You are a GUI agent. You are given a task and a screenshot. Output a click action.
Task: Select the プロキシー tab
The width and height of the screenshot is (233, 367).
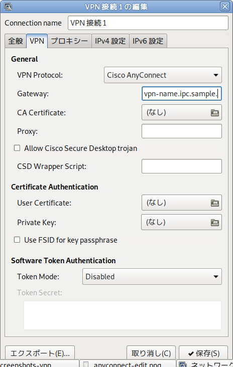[x=69, y=41]
